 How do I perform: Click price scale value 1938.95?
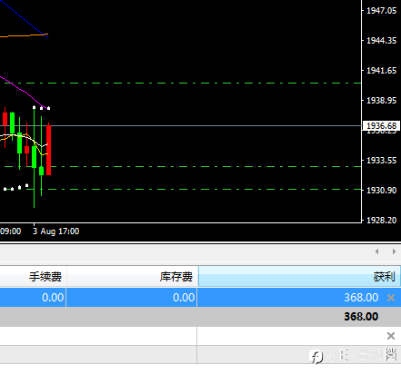click(x=381, y=101)
